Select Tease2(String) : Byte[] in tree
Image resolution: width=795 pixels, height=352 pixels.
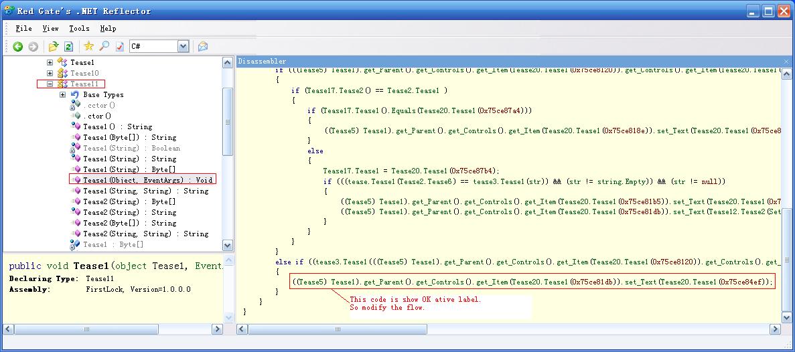tap(130, 201)
